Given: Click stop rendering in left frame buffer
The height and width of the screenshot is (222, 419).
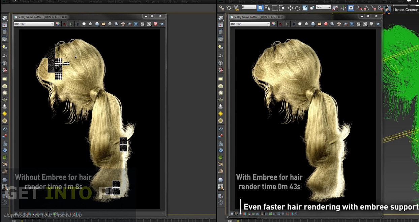Looking at the screenshot, I should [155, 24].
